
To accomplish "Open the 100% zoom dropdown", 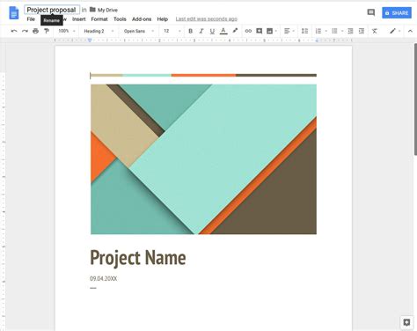I will pyautogui.click(x=67, y=31).
